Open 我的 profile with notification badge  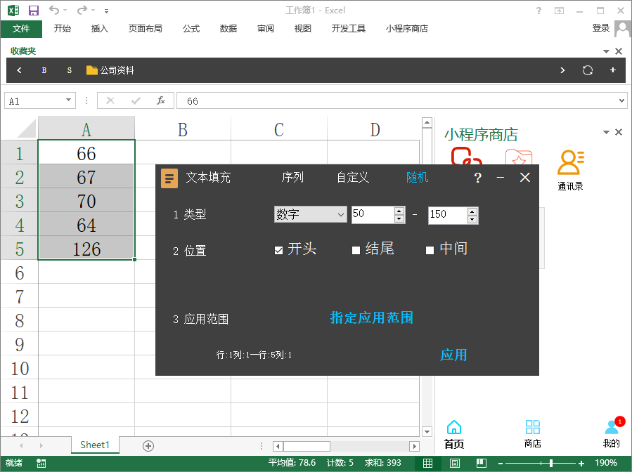click(612, 433)
